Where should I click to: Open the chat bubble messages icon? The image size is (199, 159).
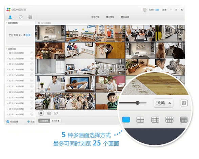coord(20,17)
